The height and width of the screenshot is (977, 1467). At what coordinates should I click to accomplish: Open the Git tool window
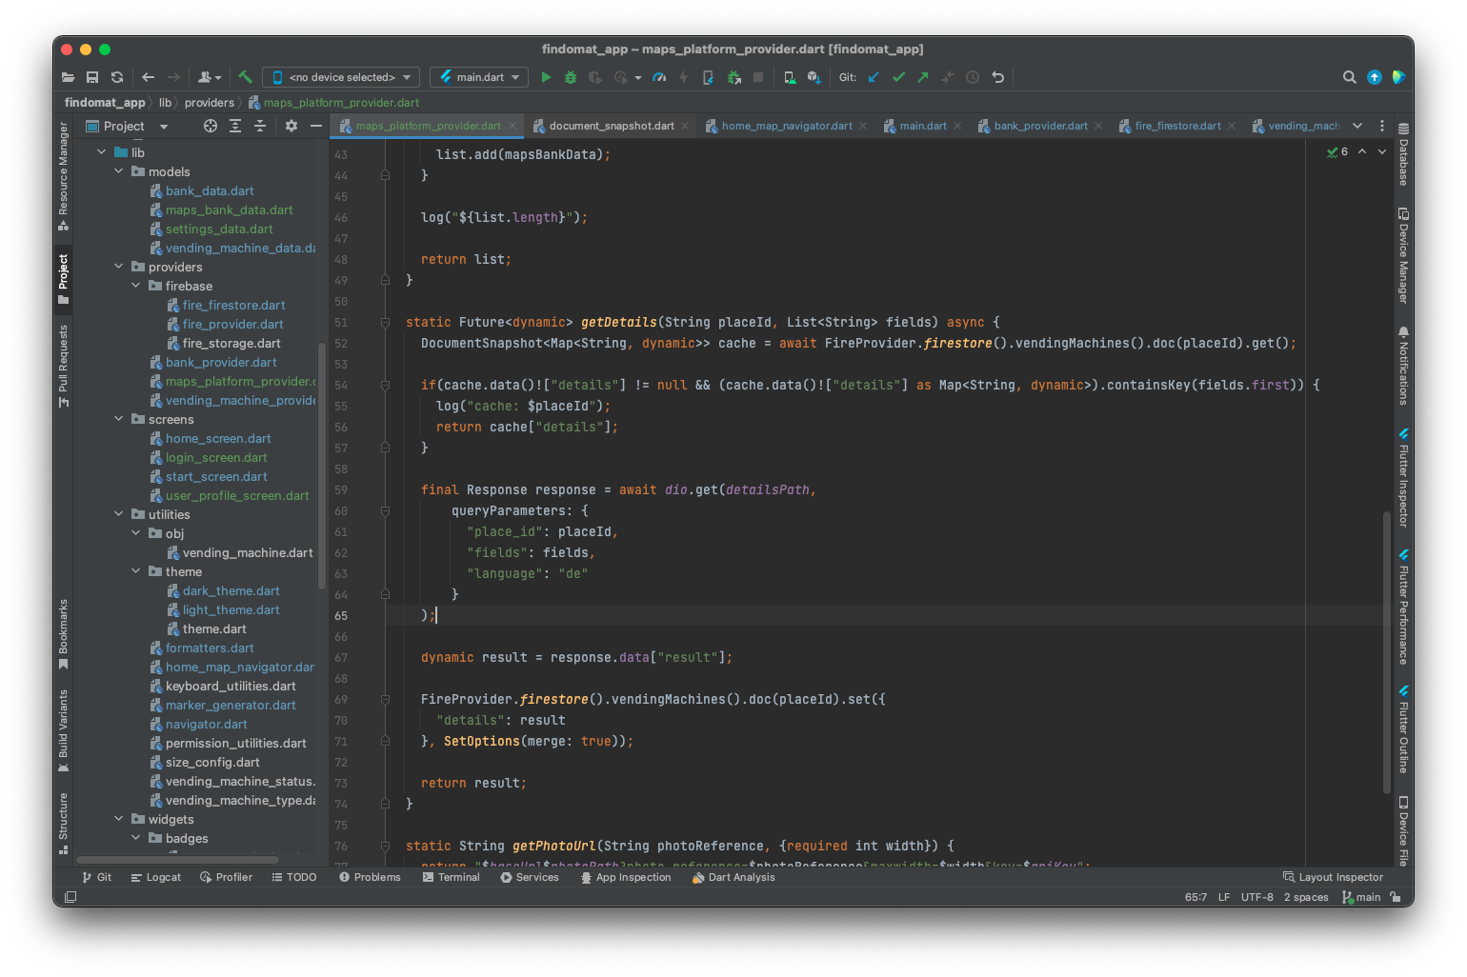pyautogui.click(x=97, y=877)
